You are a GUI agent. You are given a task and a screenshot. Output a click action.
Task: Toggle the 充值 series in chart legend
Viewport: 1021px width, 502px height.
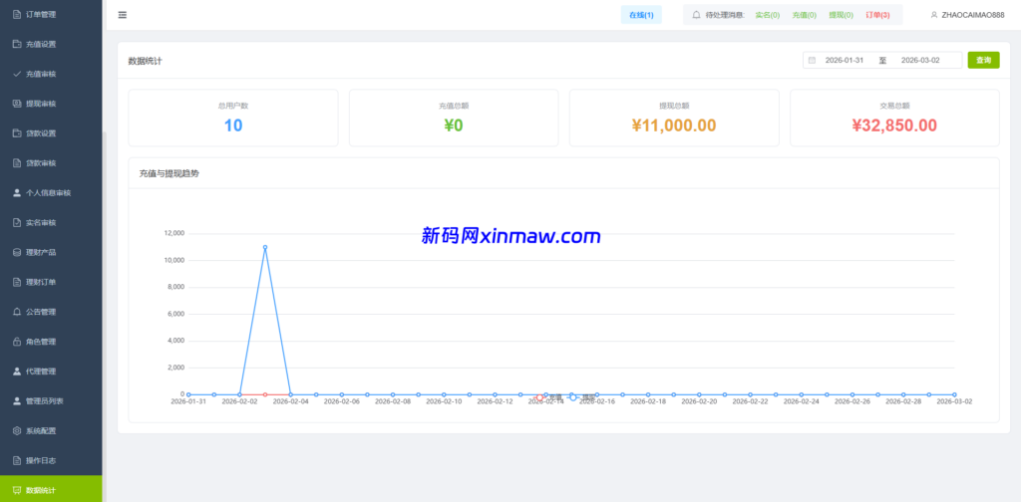click(549, 397)
